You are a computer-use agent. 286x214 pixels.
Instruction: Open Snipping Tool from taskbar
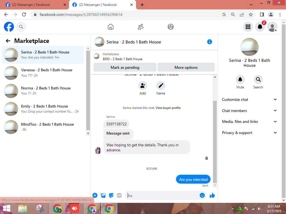(40, 208)
